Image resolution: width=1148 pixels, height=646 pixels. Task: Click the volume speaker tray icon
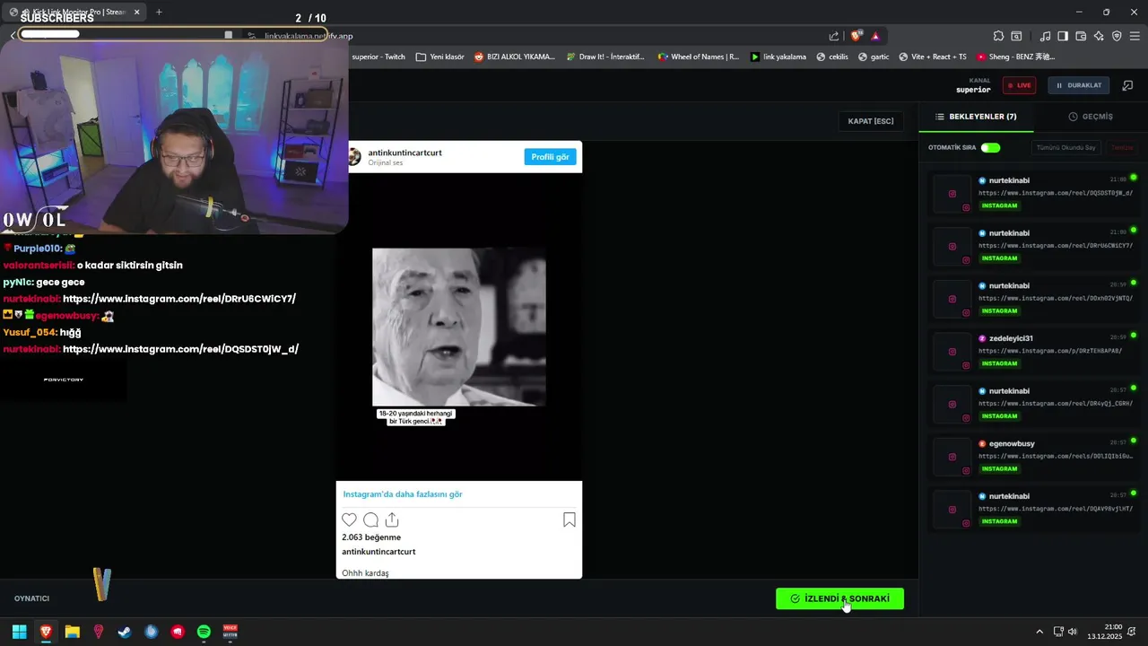[1073, 632]
